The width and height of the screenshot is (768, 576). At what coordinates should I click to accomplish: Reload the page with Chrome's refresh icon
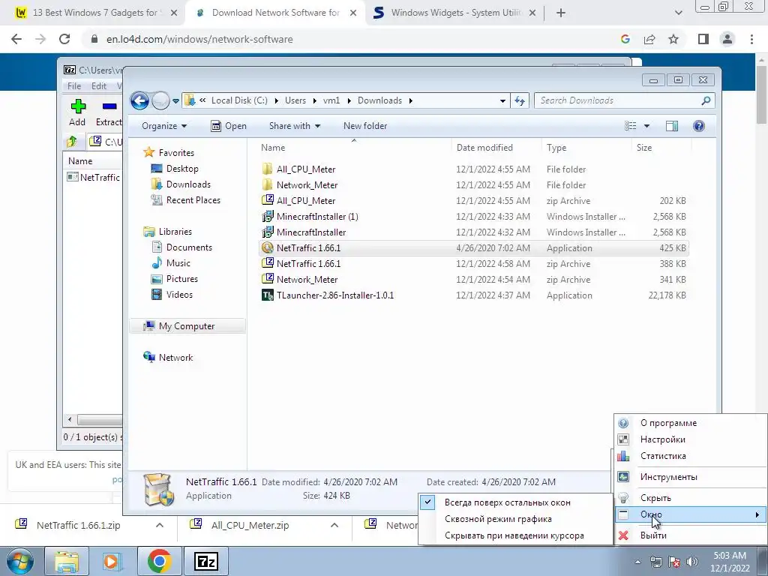coord(64,39)
